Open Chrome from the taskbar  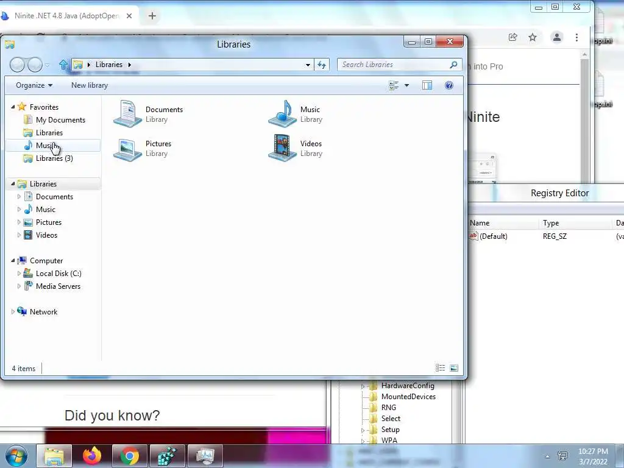[x=129, y=456]
